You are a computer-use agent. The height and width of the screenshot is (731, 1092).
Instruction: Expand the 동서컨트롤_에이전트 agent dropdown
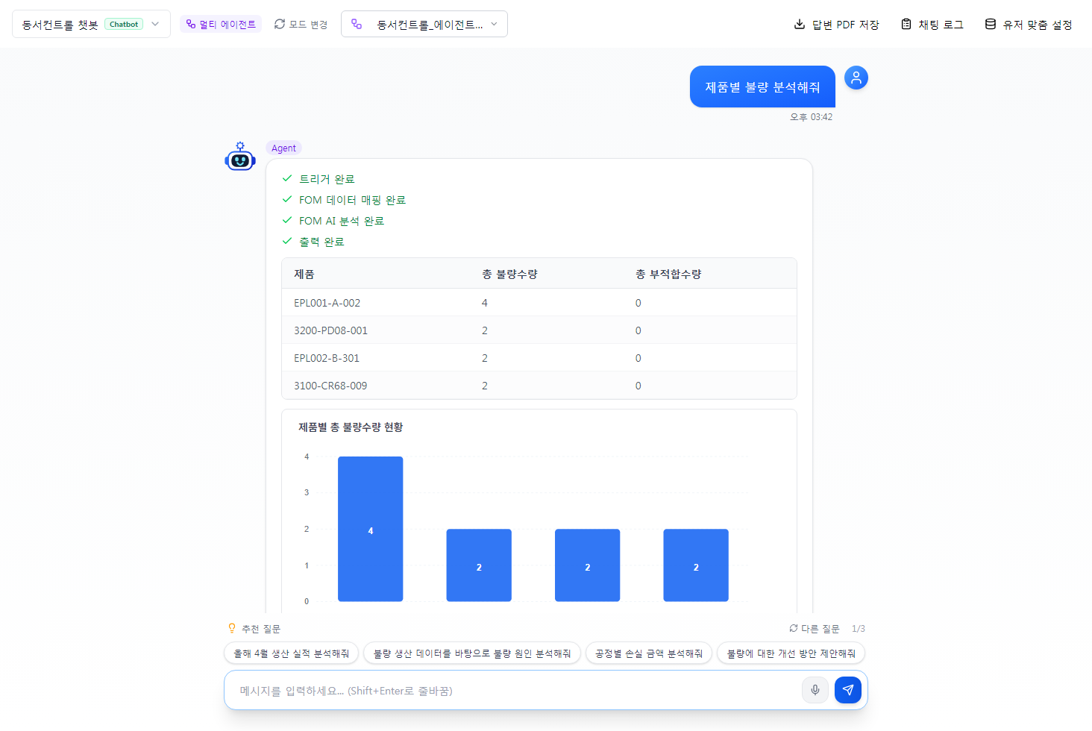(424, 24)
